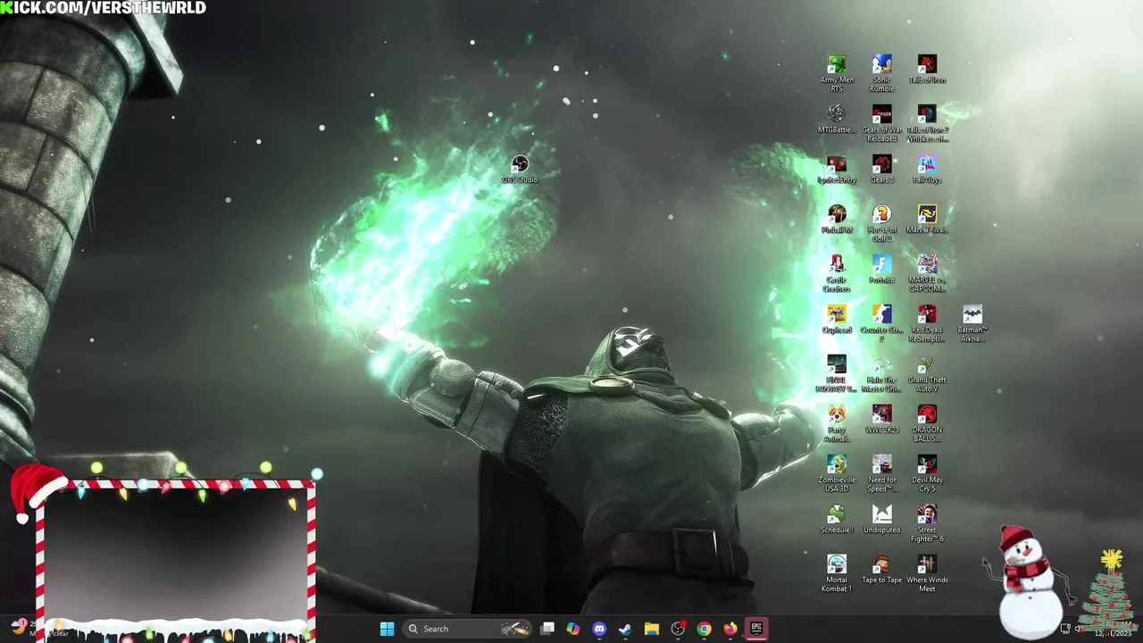Open Task View from the taskbar
1143x643 pixels.
click(x=547, y=629)
